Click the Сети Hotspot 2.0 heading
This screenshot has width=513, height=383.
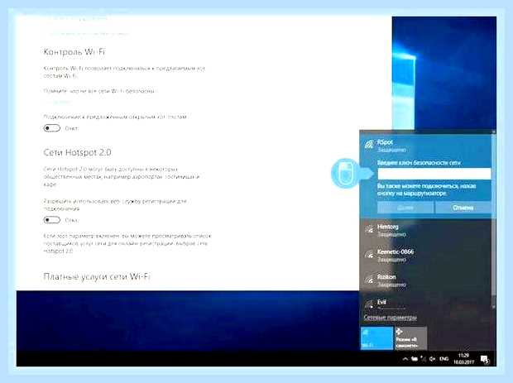click(77, 152)
